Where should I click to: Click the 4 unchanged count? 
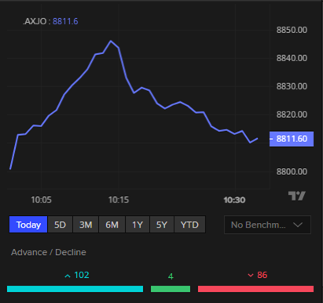coord(171,276)
